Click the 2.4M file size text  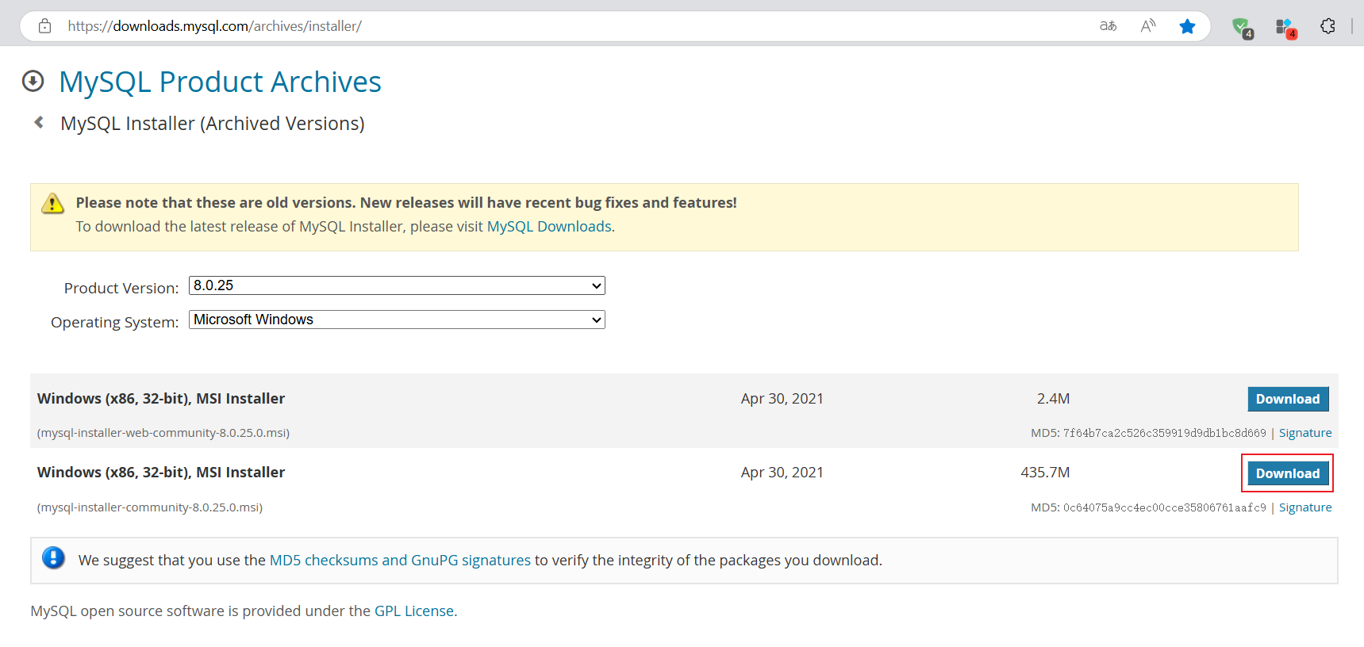tap(1054, 399)
